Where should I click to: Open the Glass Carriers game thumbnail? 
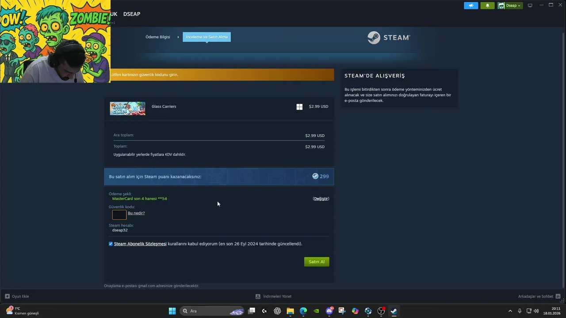pyautogui.click(x=127, y=109)
